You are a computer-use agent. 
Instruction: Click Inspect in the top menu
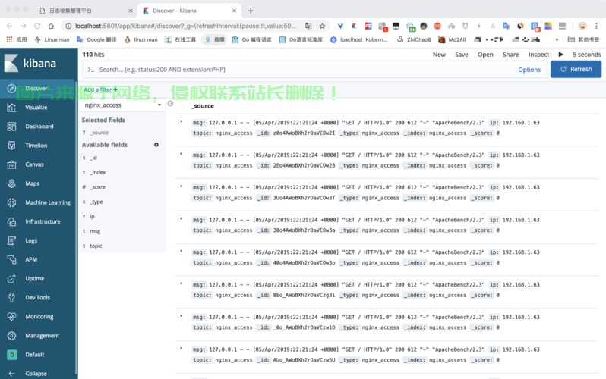[x=538, y=55]
